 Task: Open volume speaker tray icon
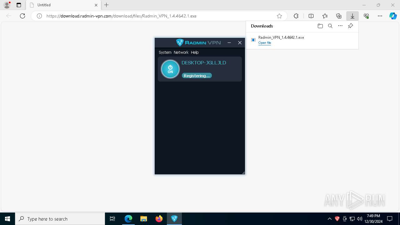pos(360,219)
